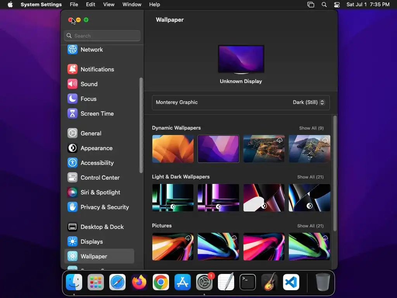The image size is (397, 298).
Task: Choose the purple grid Light & Dark wallpaper
Action: coord(218,198)
